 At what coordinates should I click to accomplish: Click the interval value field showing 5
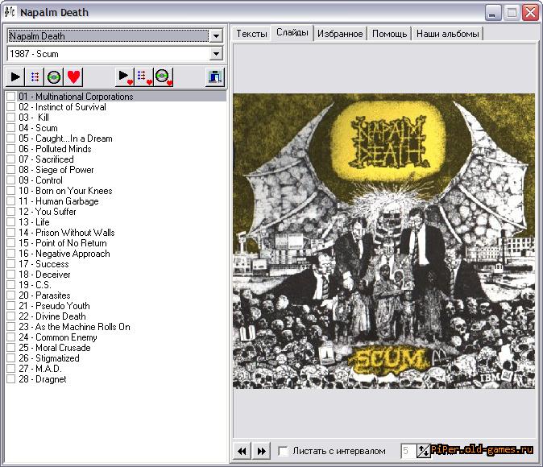click(408, 451)
